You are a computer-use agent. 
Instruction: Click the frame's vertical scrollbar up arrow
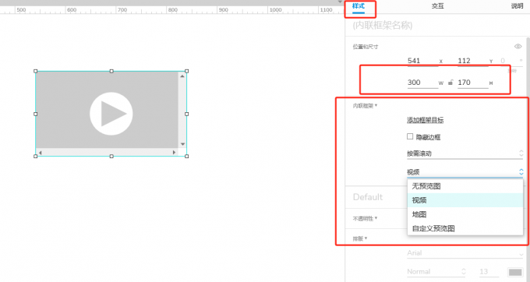(182, 76)
